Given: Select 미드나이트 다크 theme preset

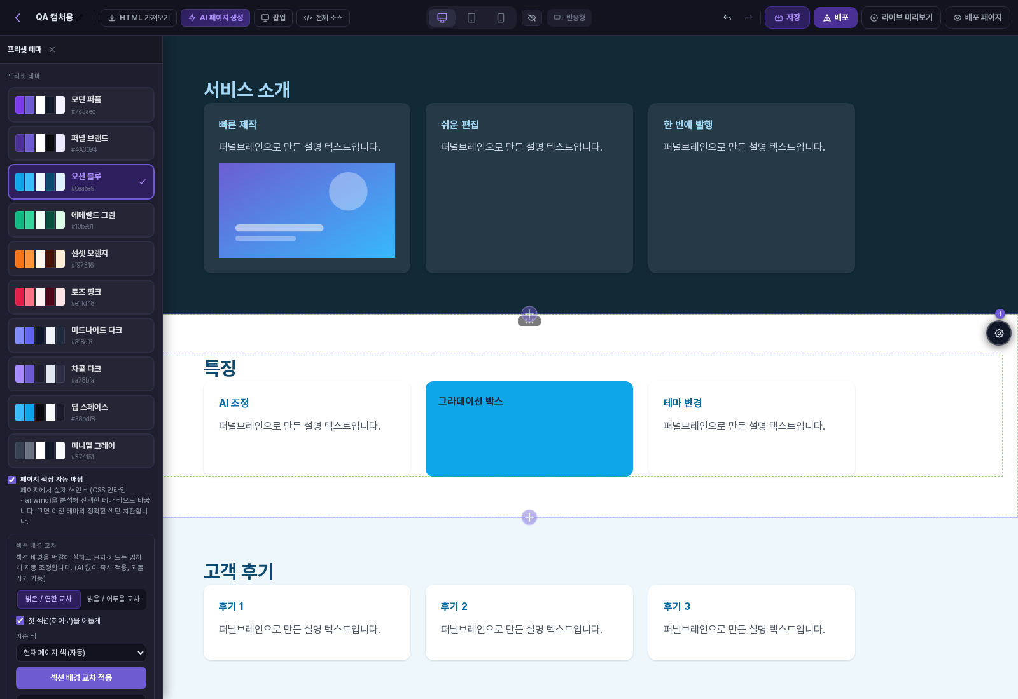Looking at the screenshot, I should (x=81, y=336).
